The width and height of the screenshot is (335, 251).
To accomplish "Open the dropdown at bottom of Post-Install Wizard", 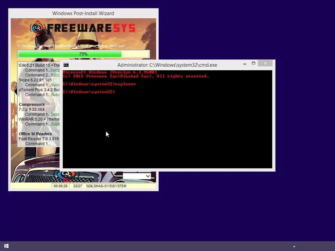I will click(x=137, y=176).
